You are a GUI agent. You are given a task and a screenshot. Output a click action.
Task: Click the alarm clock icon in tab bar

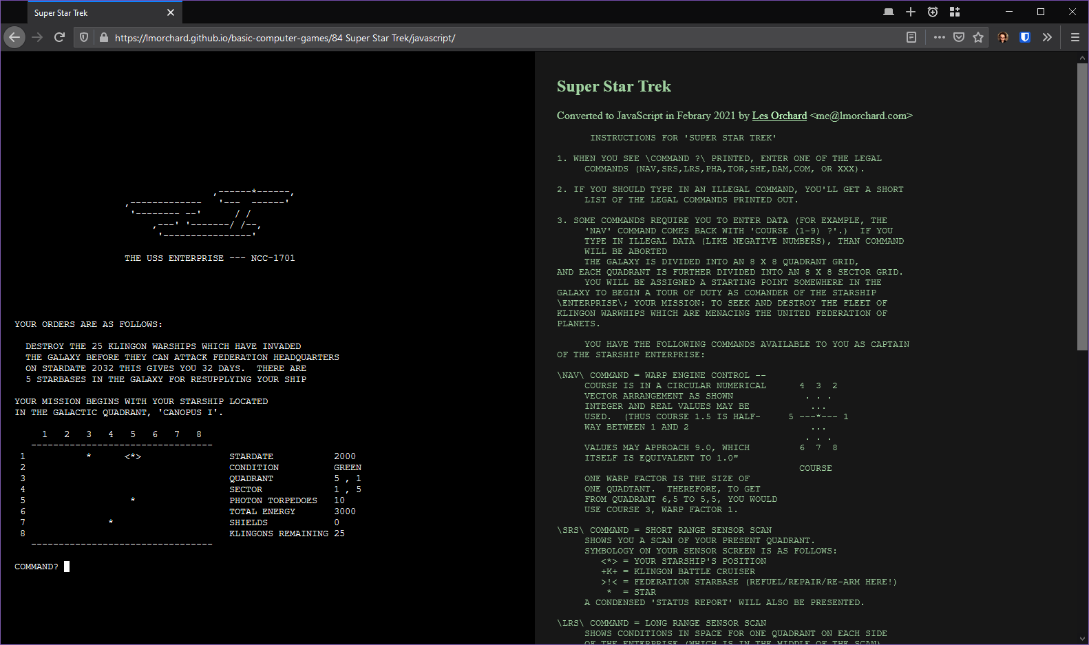click(933, 12)
